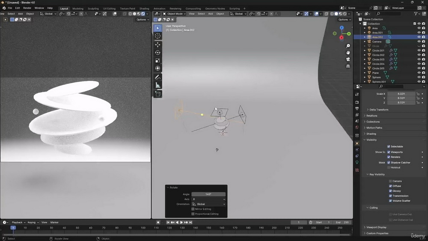Click the zoom magnifier in viewport gizmos
Viewport: 428px width, 241px height.
click(348, 46)
